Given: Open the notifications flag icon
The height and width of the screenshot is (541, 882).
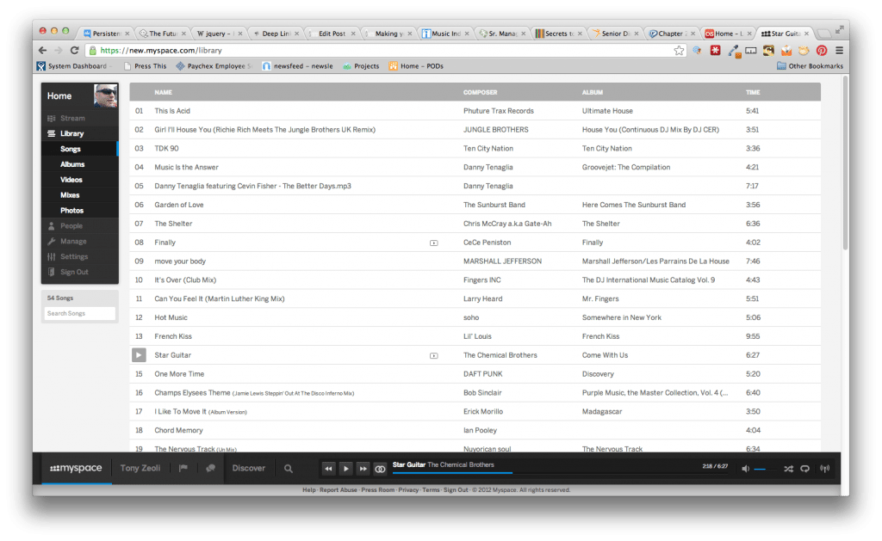Looking at the screenshot, I should click(183, 468).
